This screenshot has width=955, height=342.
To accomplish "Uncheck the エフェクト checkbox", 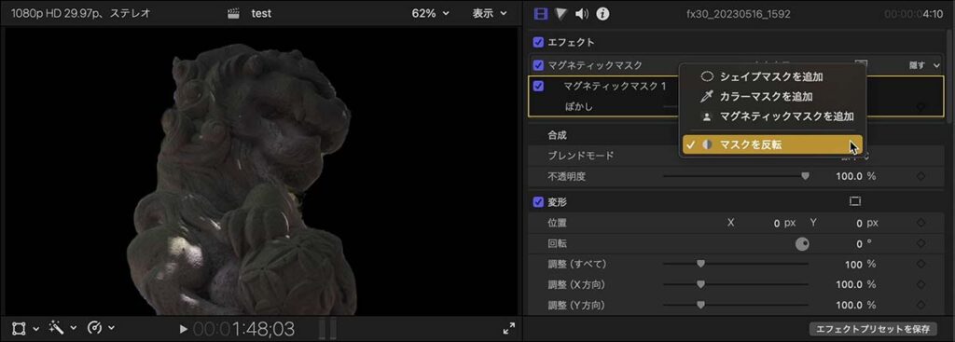I will (538, 42).
